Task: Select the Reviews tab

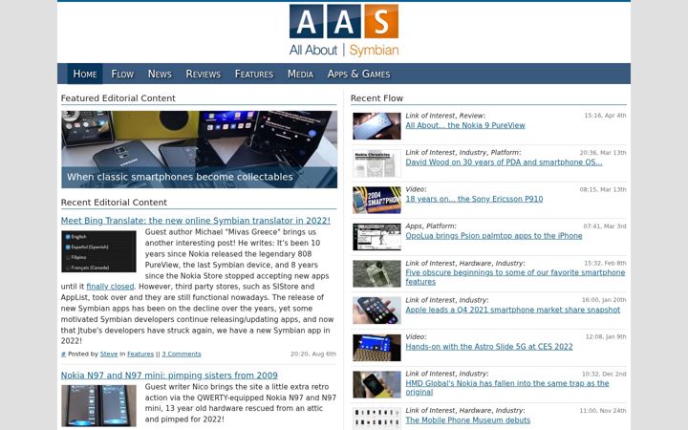Action: 204,74
